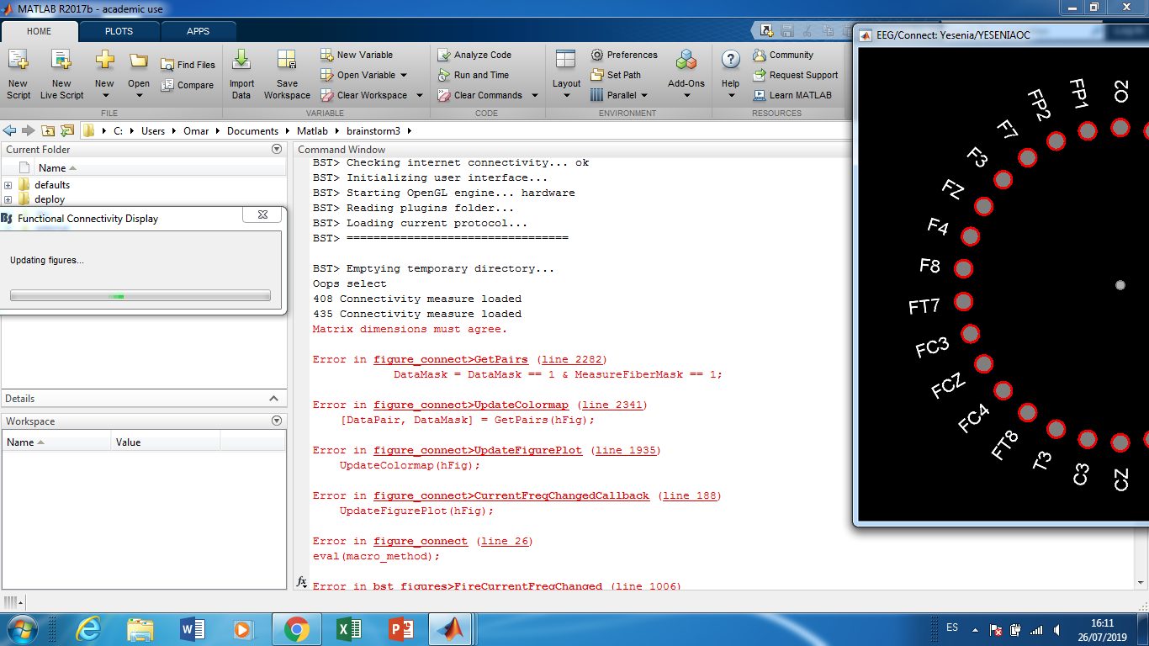Open Learn MATLAB
Screen dimensions: 1149x646
pyautogui.click(x=792, y=95)
